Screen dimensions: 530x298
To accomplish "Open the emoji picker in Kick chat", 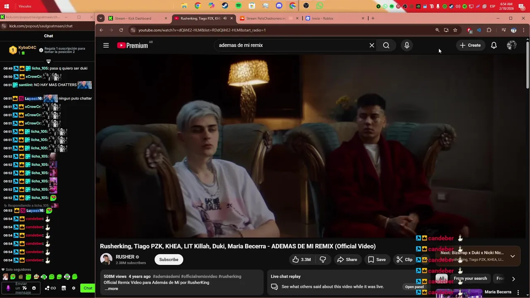I will pos(34,288).
